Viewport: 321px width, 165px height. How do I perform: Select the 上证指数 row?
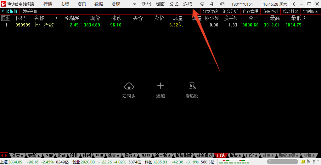pyautogui.click(x=44, y=25)
